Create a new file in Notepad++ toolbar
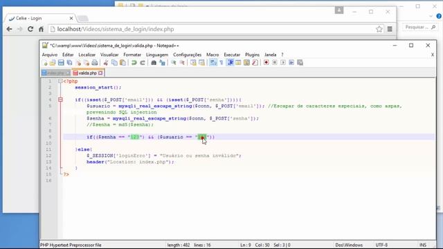The image size is (443, 249). pyautogui.click(x=44, y=63)
